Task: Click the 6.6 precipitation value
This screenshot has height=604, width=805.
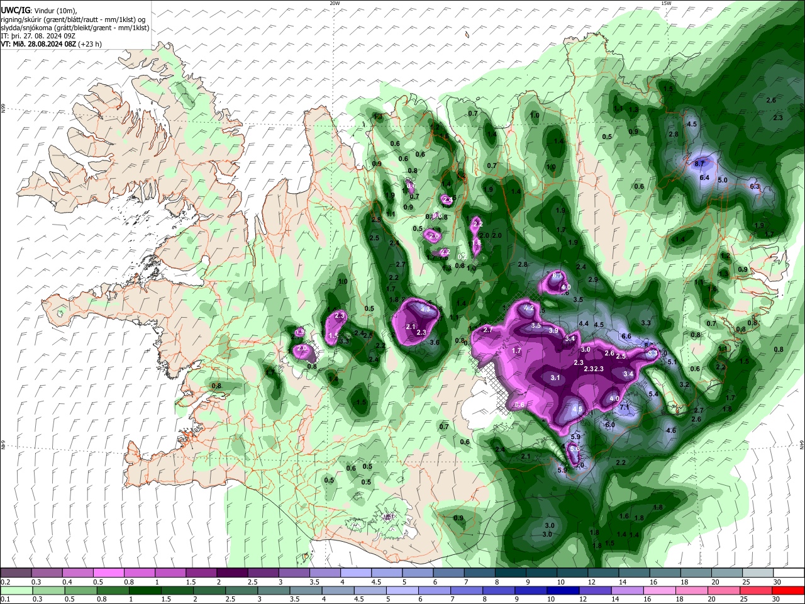Action: click(626, 336)
